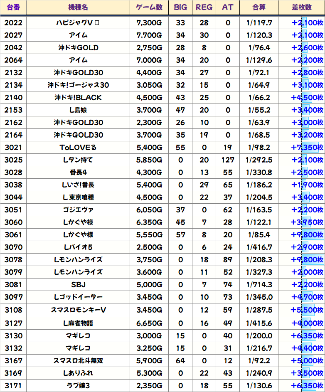The width and height of the screenshot is (325, 392).
Task: Click 1/68.5 ratio in row 2164
Action: (x=259, y=135)
